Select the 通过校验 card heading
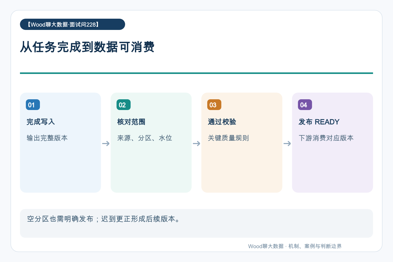Viewport: 393px width, 262px height. [222, 122]
